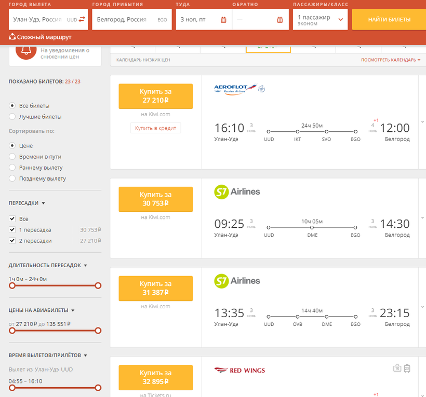Image resolution: width=426 pixels, height=397 pixels.
Task: Sort by 'Цене' radio button
Action: click(x=12, y=145)
